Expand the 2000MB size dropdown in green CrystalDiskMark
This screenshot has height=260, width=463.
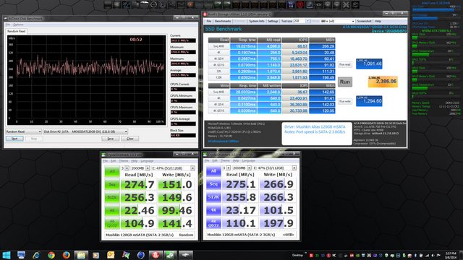pos(140,168)
